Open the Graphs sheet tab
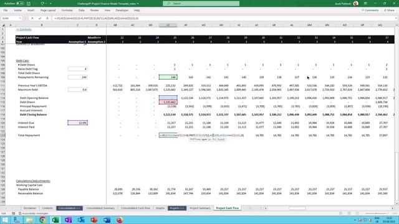This screenshot has width=399, height=224. point(160,208)
